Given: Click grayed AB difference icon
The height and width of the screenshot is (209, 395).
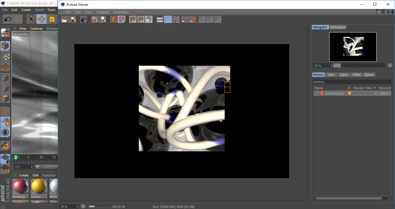Looking at the screenshot, I should click(x=210, y=19).
